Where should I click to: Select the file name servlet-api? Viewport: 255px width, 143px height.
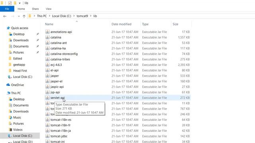[x=57, y=98]
